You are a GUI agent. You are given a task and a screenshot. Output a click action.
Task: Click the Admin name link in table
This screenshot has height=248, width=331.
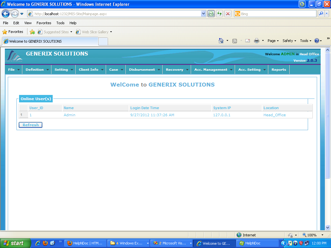pyautogui.click(x=69, y=115)
